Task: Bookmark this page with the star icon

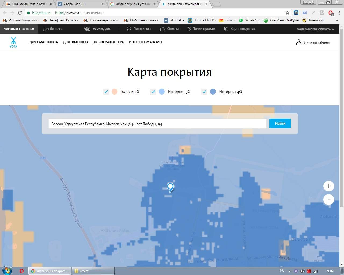Action: (287, 13)
